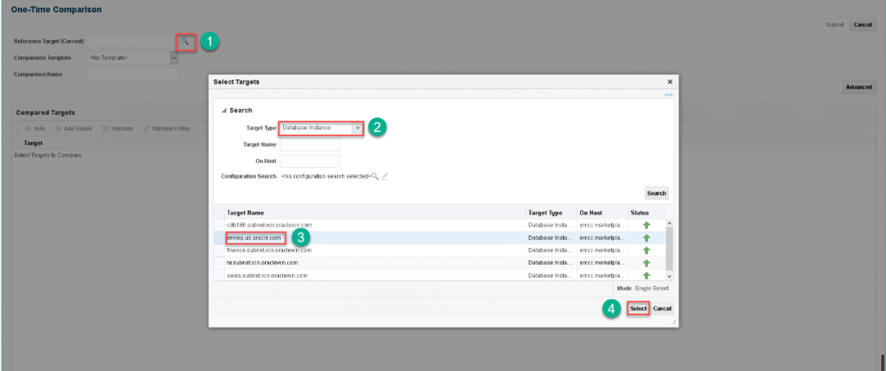Image resolution: width=886 pixels, height=371 pixels.
Task: Click the Add plus icon in Compared Targets
Action: (29, 129)
